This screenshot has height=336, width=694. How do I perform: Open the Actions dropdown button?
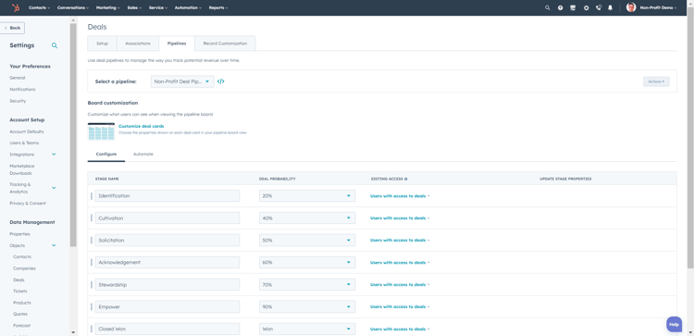click(656, 81)
